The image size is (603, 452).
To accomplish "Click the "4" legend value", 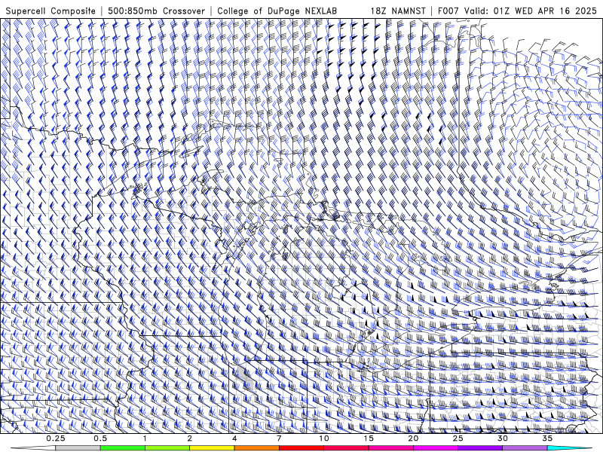I will coord(234,438).
